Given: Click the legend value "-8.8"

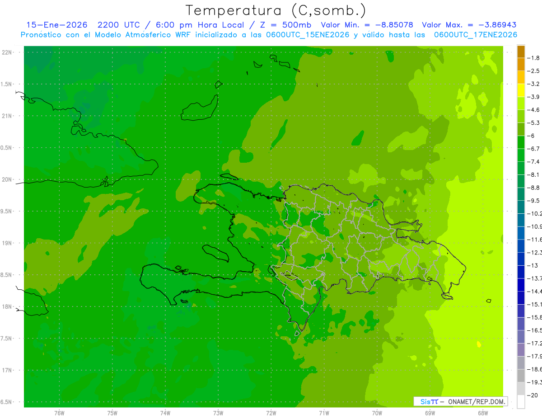Looking at the screenshot, I should pos(533,188).
